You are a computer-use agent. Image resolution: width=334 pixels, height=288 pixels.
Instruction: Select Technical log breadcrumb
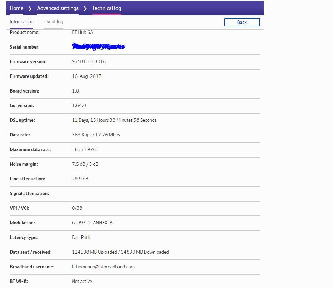[106, 8]
